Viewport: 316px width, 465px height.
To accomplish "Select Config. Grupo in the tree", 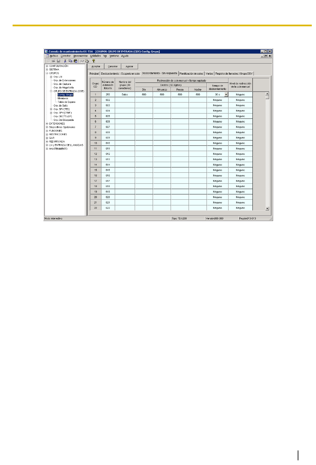I will point(66,95).
